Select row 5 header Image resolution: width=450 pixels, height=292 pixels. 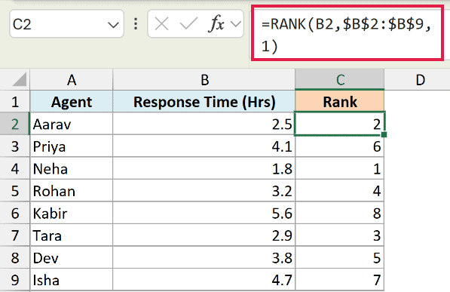tap(15, 191)
